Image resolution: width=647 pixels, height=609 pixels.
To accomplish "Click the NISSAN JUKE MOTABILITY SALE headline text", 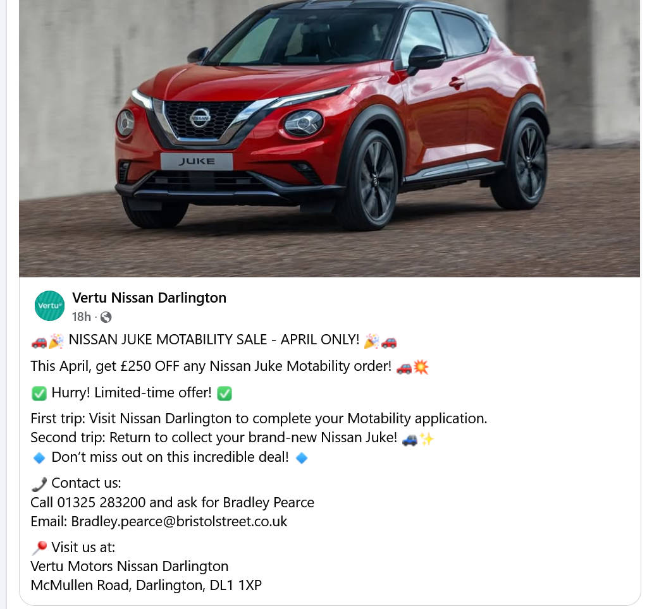I will click(x=214, y=339).
